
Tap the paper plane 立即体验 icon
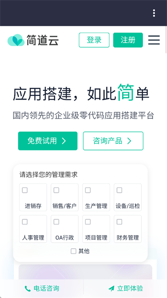point(111,289)
